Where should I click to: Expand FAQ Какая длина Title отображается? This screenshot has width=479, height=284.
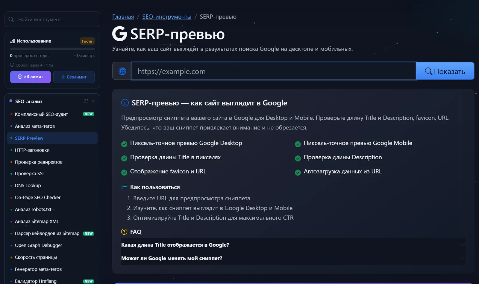tap(293, 245)
